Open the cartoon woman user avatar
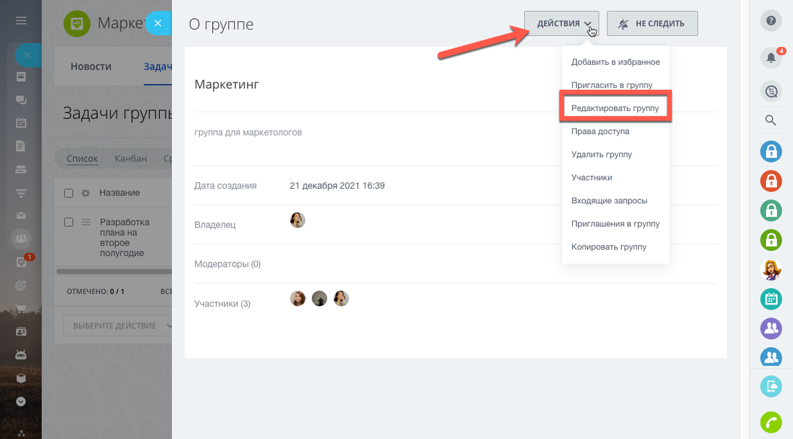The image size is (793, 439). [771, 269]
